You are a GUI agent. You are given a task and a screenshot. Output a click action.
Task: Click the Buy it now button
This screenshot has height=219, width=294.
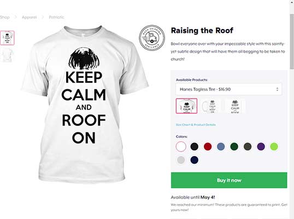[229, 180]
